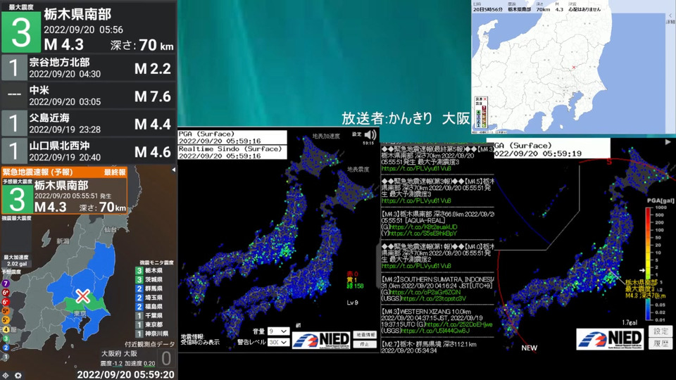Open the gear settings icon at bottom-left
The image size is (676, 380).
pos(18,375)
